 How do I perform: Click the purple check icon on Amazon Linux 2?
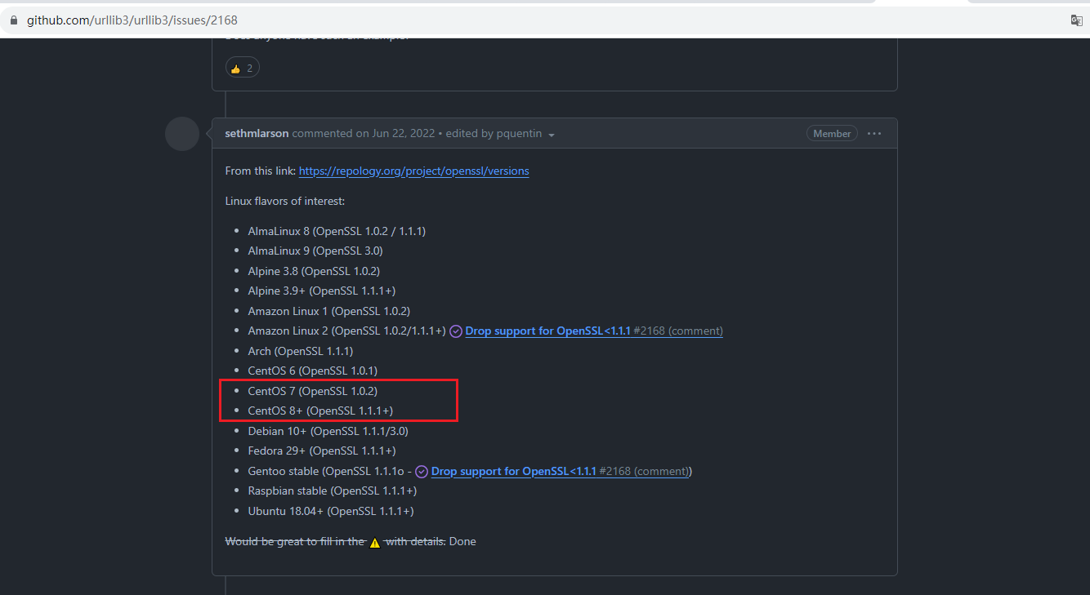(x=456, y=331)
